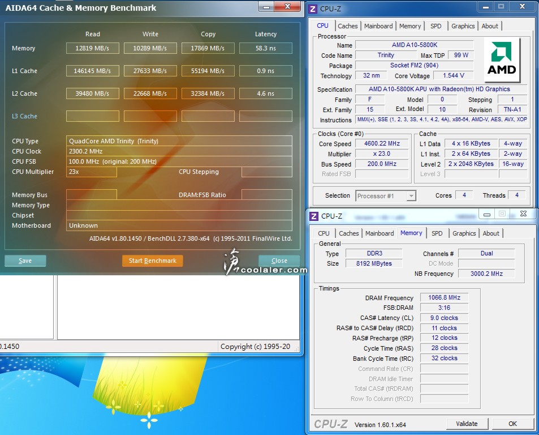
Task: Click the AMD logo in CPU-Z
Action: pyautogui.click(x=502, y=59)
